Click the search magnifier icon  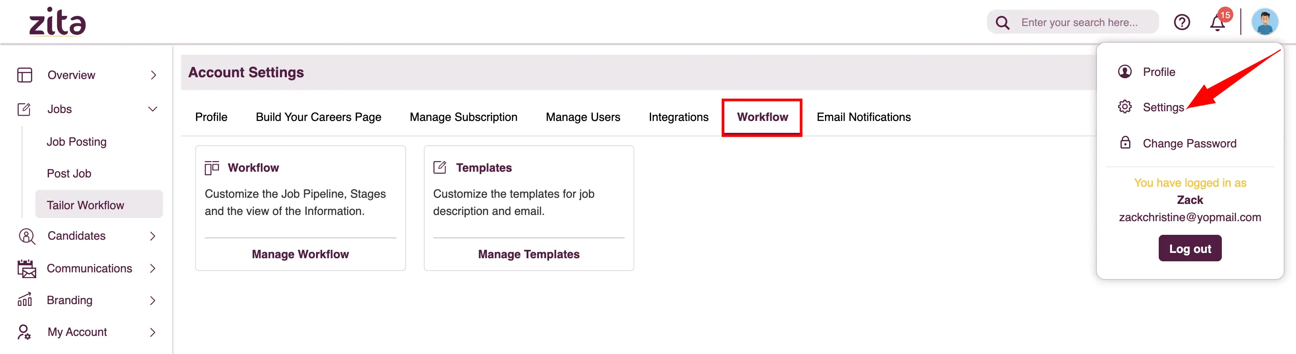coord(1002,23)
